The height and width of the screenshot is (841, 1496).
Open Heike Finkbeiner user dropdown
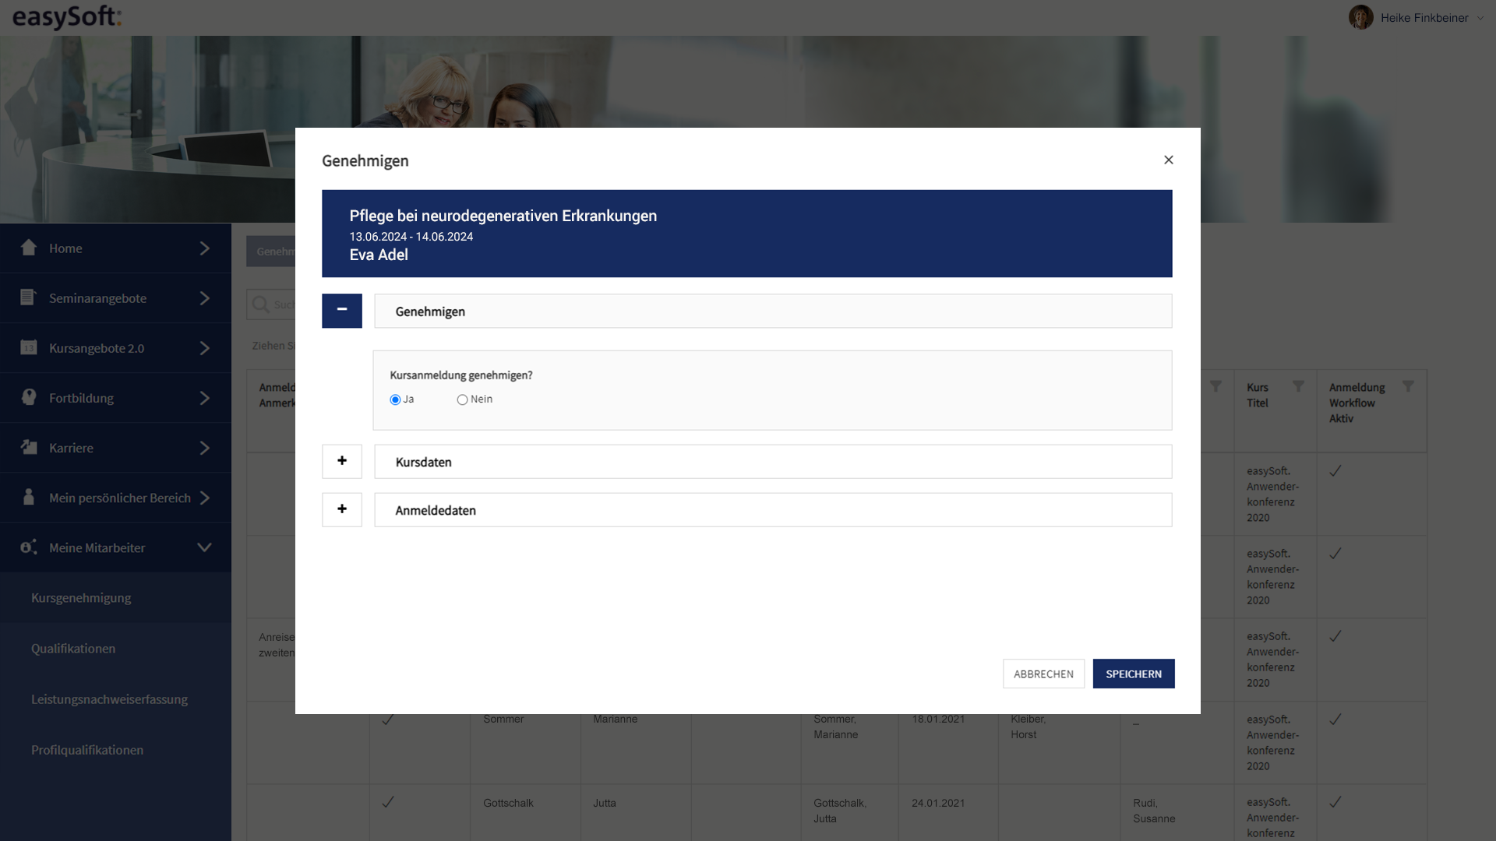pos(1423,17)
